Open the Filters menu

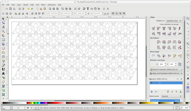43,5
